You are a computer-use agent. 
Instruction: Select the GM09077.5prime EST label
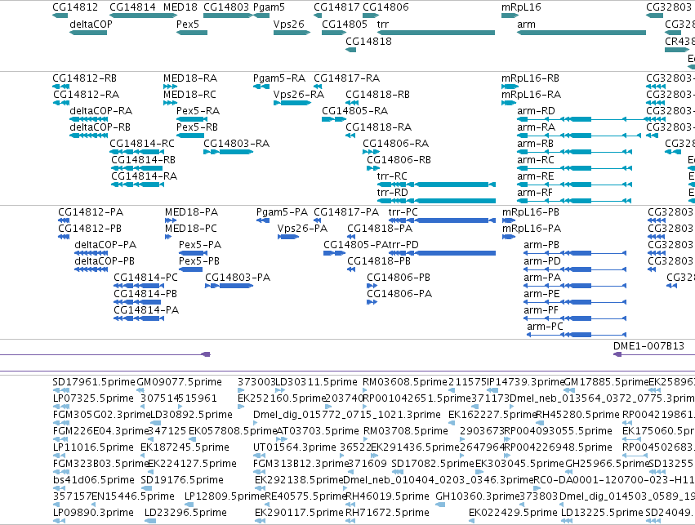[x=179, y=382]
